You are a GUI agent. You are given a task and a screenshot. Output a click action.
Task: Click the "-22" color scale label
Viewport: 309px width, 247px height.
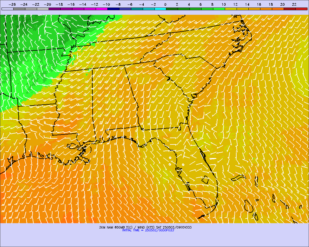pyautogui.click(x=36, y=4)
